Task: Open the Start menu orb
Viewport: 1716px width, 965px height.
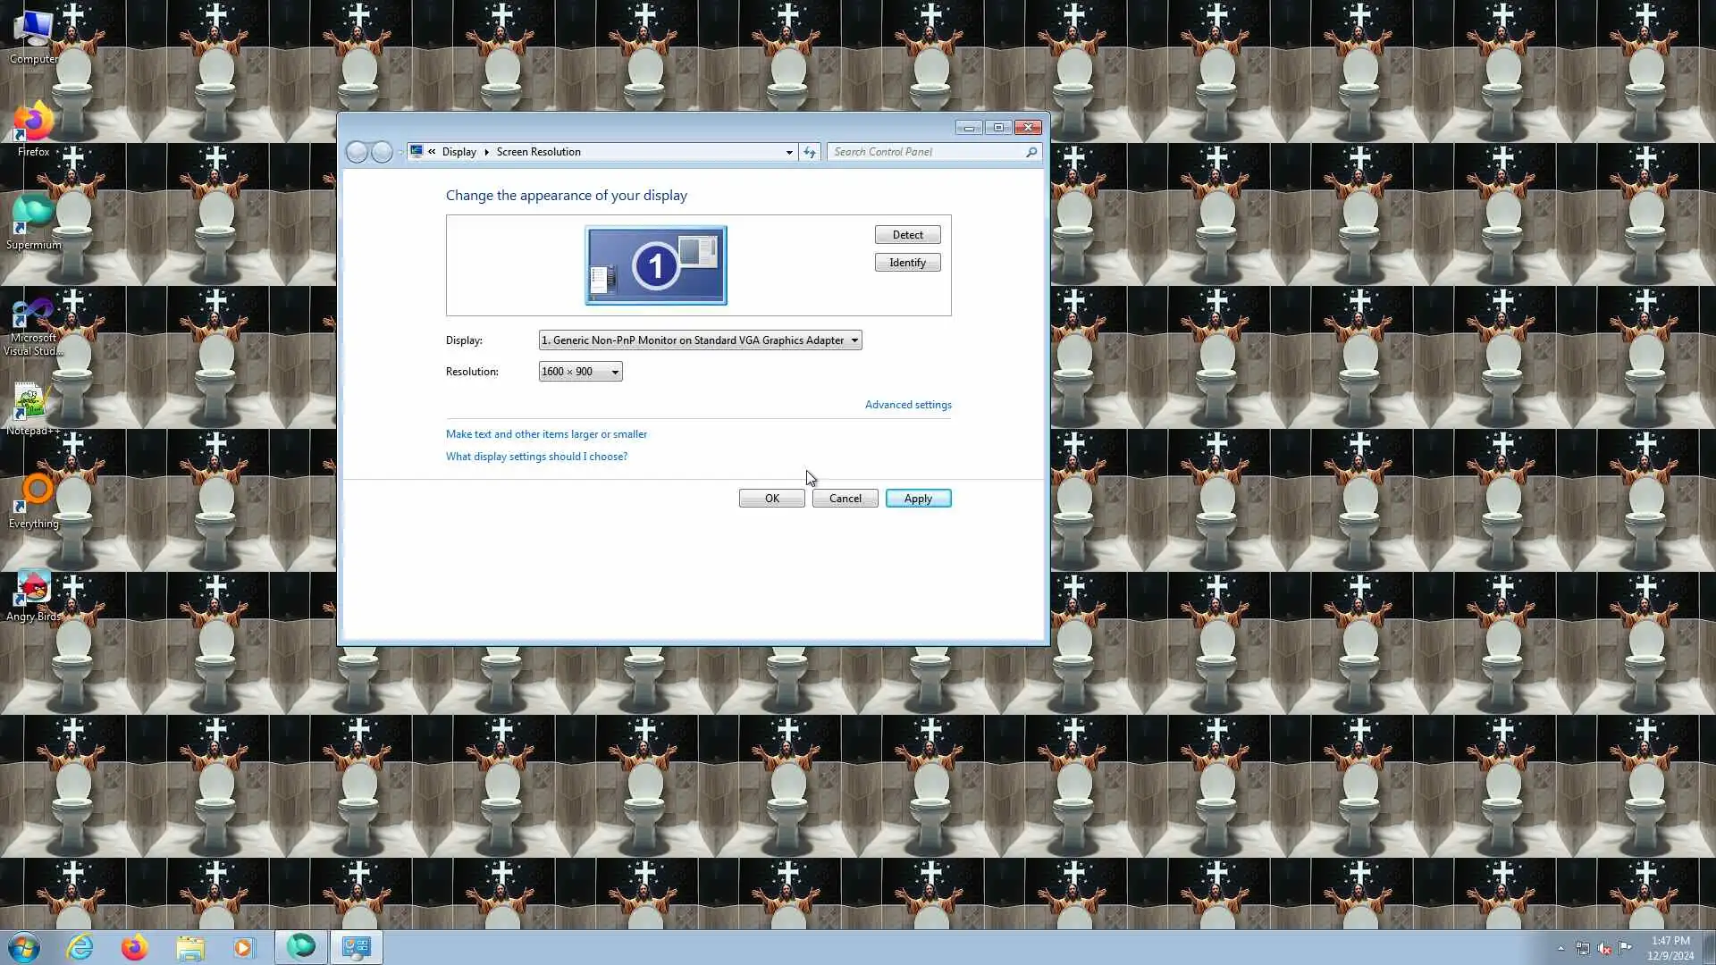Action: pyautogui.click(x=24, y=947)
